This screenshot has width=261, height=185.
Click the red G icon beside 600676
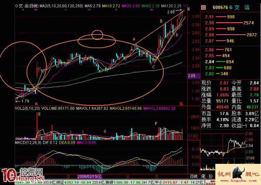203,7
